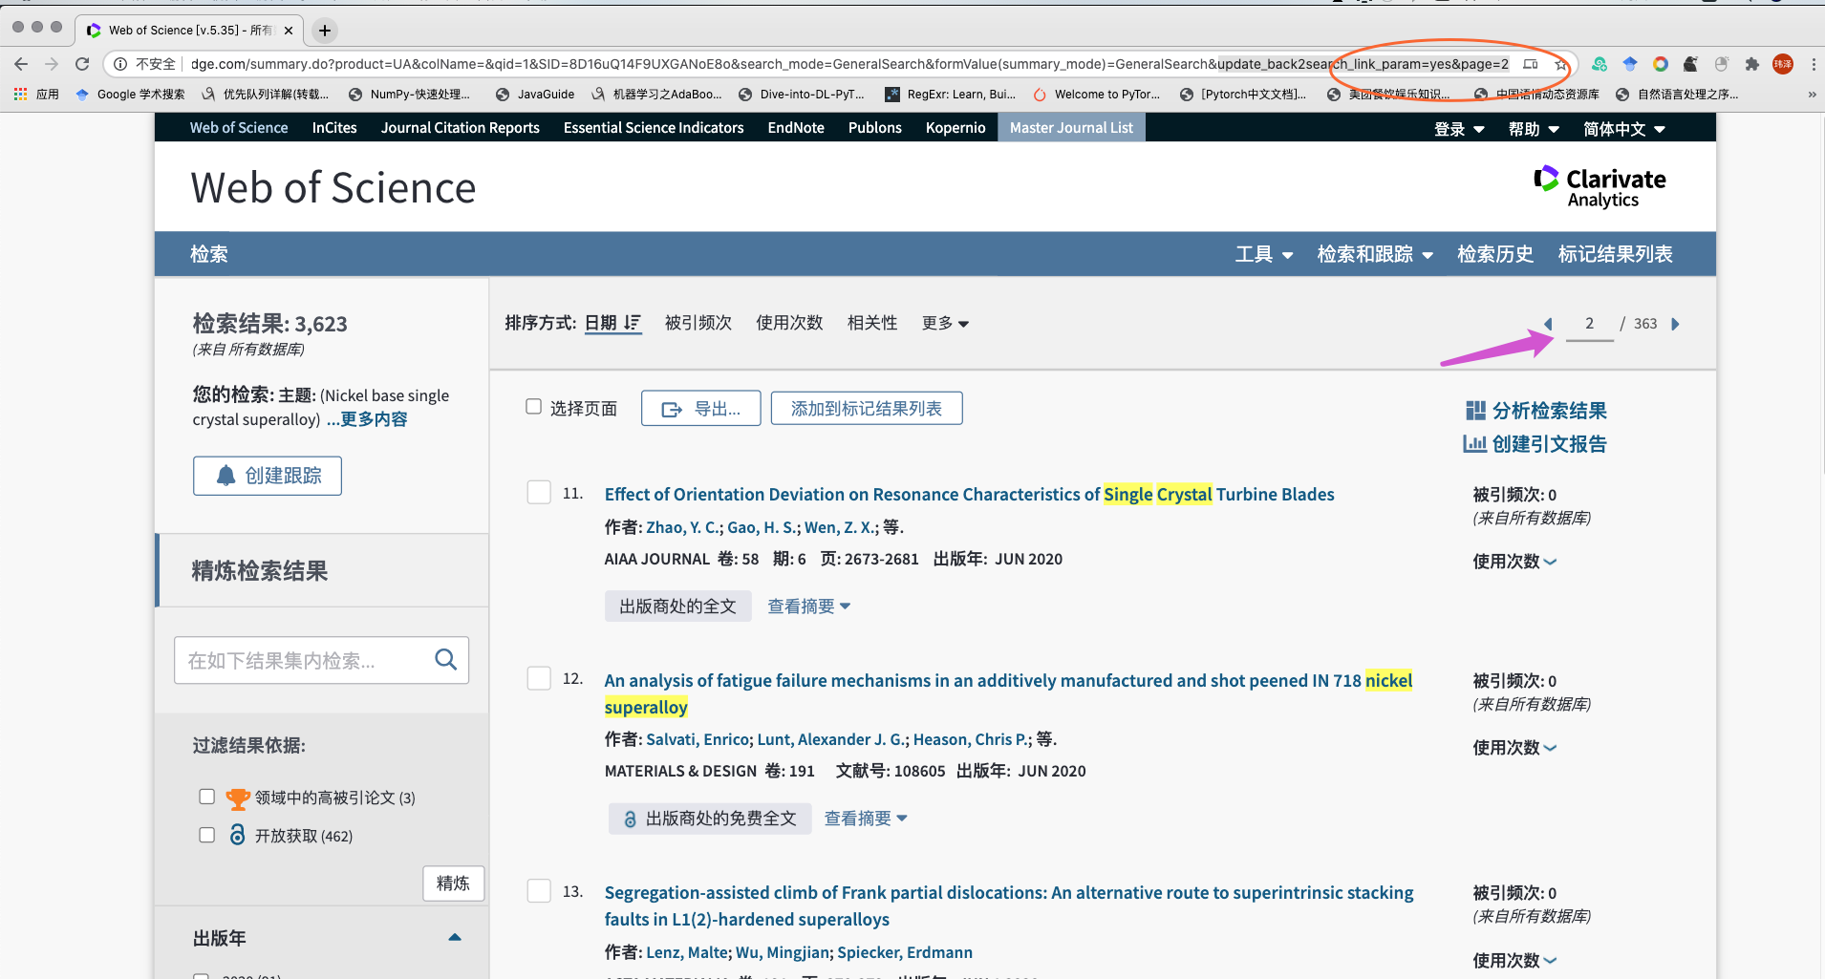This screenshot has height=979, width=1825.
Task: Click the open access lock icon in filters
Action: pyautogui.click(x=237, y=835)
